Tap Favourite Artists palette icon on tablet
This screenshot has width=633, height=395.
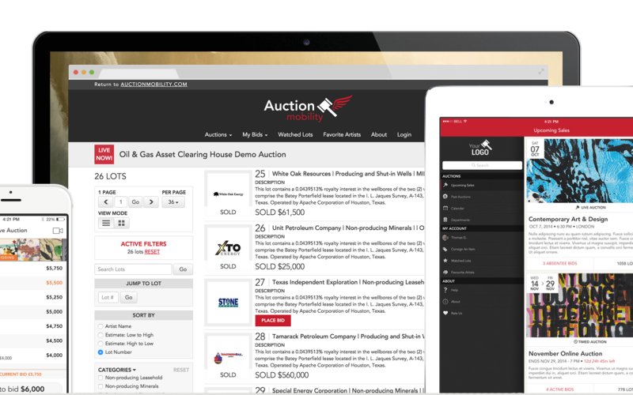tap(445, 272)
